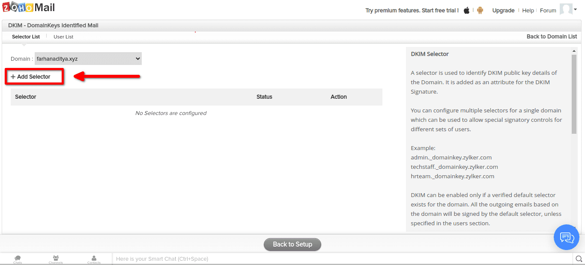
Task: Click the Apple app download icon
Action: [466, 10]
